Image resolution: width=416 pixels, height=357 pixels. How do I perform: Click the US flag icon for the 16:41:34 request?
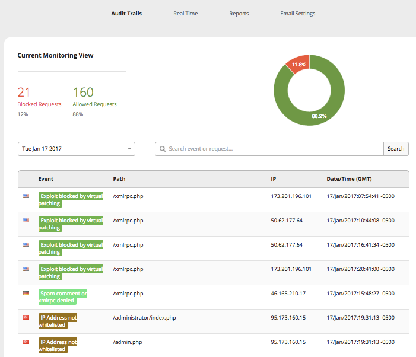point(26,244)
